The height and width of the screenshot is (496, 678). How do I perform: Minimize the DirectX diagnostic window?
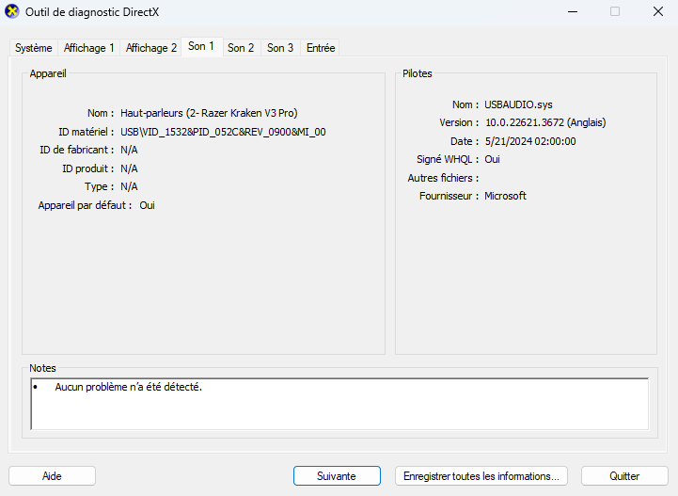572,12
